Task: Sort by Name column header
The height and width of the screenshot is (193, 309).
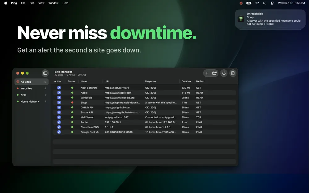Action: [x=84, y=81]
